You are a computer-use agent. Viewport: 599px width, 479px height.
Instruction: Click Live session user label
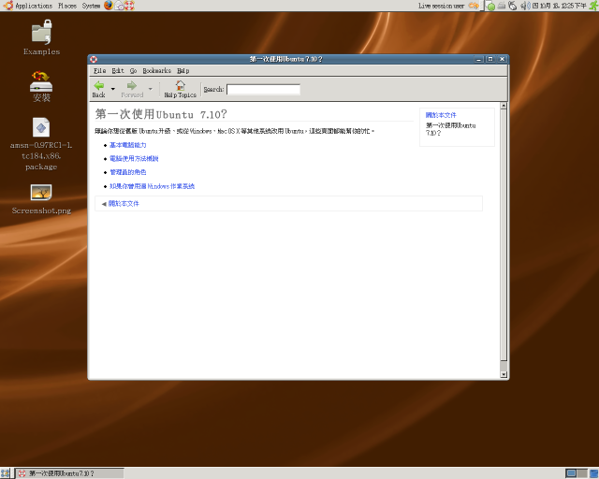(x=441, y=6)
